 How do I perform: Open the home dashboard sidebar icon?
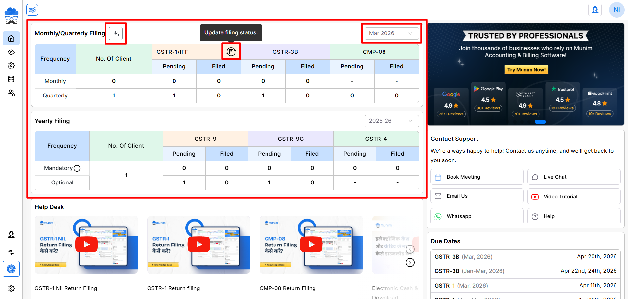(x=11, y=38)
